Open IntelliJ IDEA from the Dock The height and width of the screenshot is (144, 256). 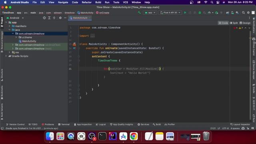pos(113,136)
